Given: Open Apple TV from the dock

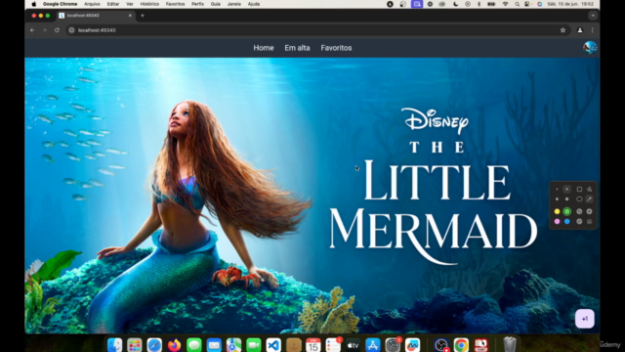Looking at the screenshot, I should pyautogui.click(x=353, y=345).
